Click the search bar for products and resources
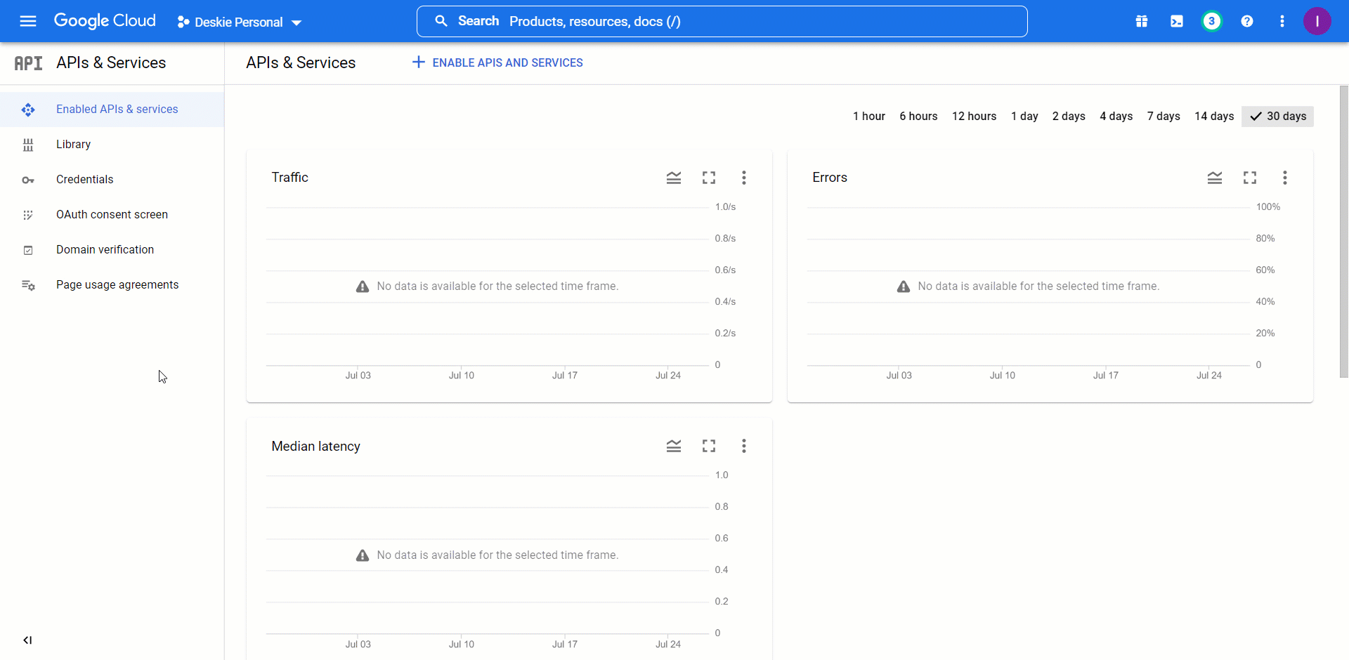 coord(722,21)
